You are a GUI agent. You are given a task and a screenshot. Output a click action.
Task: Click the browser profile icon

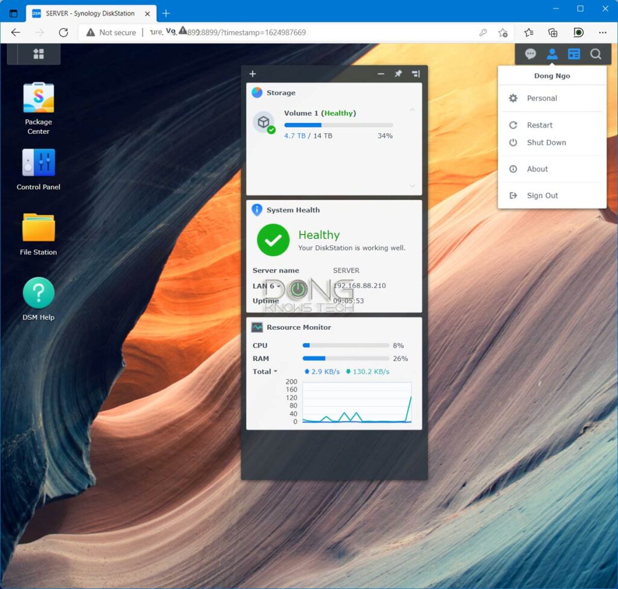click(578, 33)
